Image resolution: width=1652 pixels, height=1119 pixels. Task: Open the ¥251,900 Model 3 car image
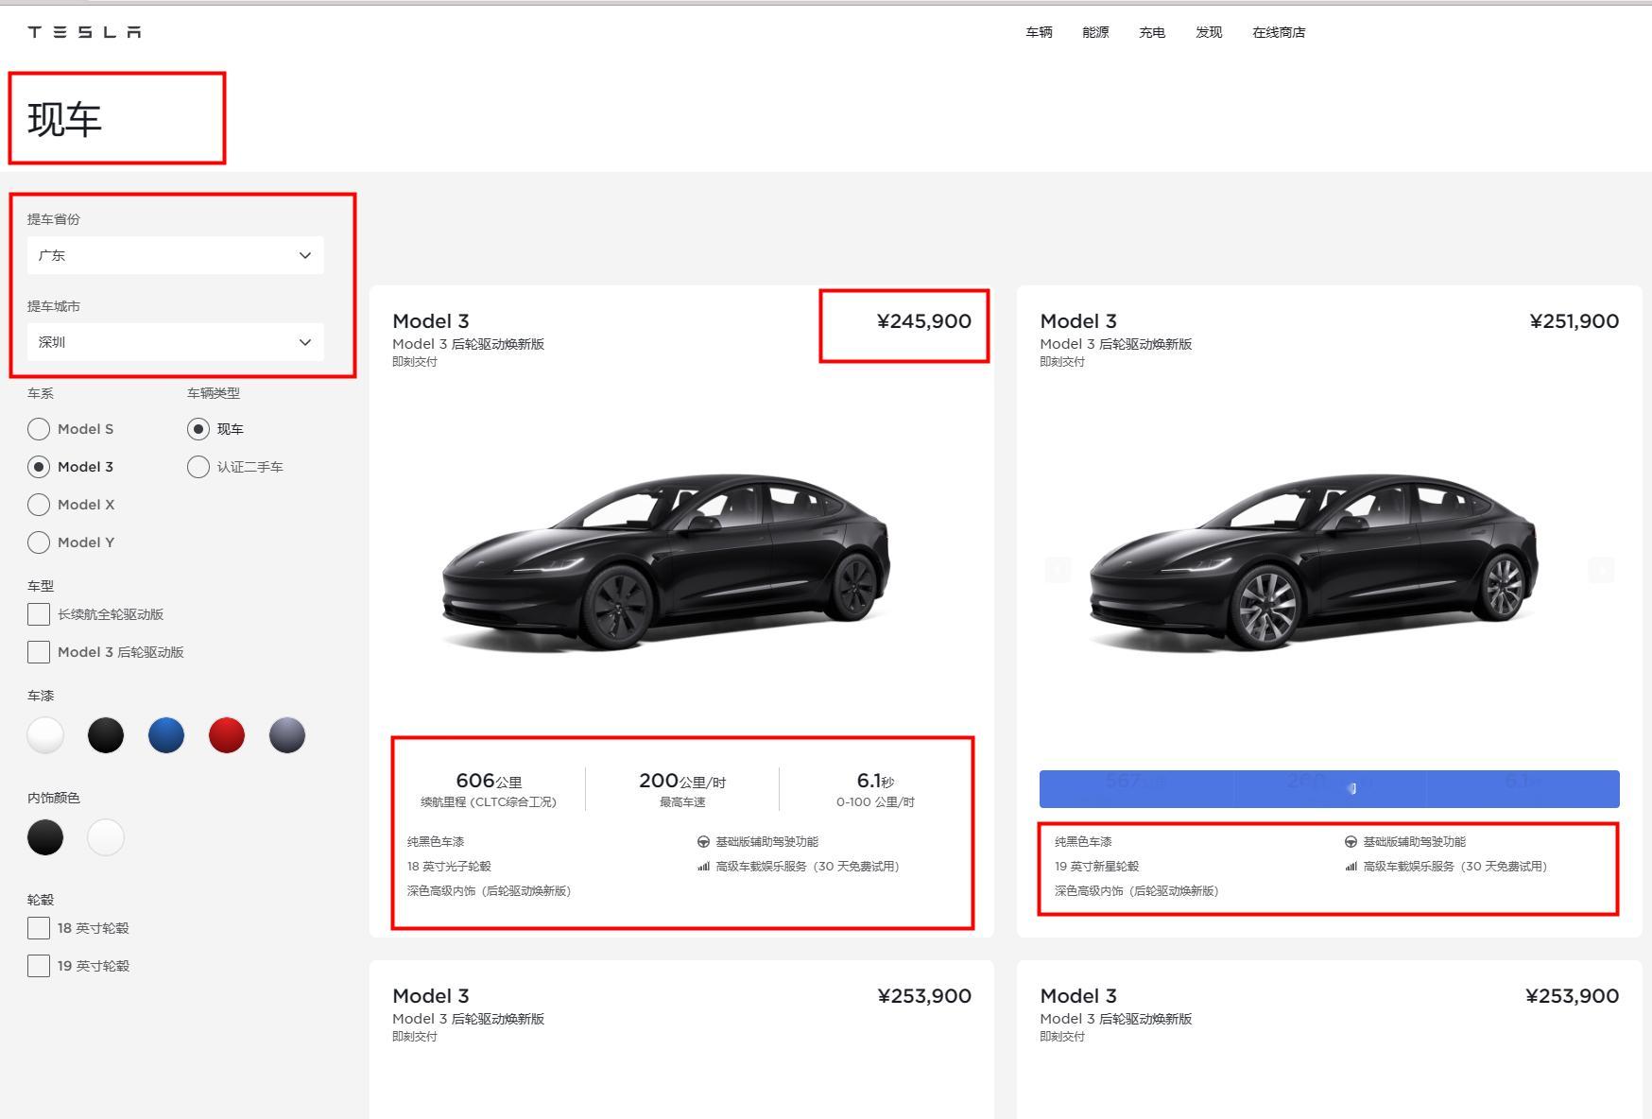pyautogui.click(x=1314, y=561)
